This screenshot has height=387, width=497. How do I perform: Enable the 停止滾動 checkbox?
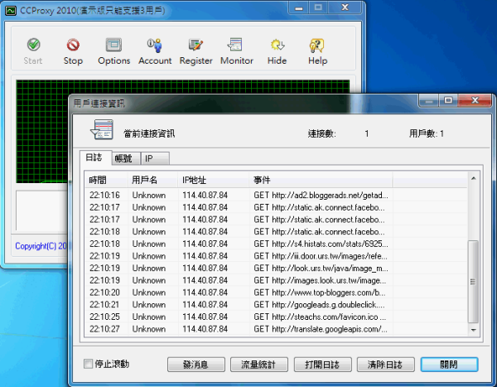click(88, 364)
